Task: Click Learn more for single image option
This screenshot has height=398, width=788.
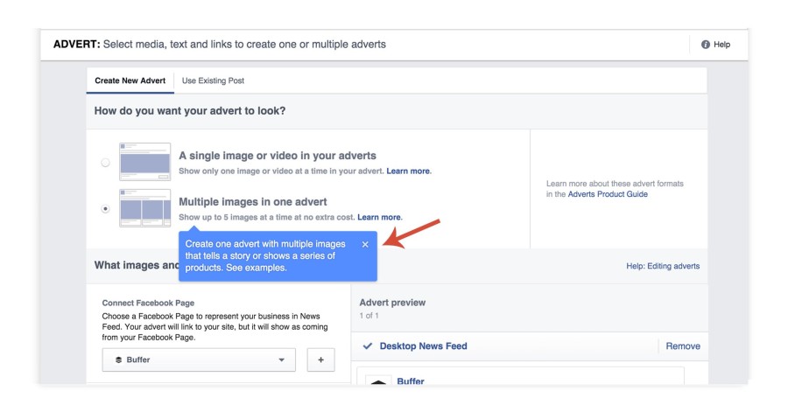Action: pyautogui.click(x=408, y=171)
